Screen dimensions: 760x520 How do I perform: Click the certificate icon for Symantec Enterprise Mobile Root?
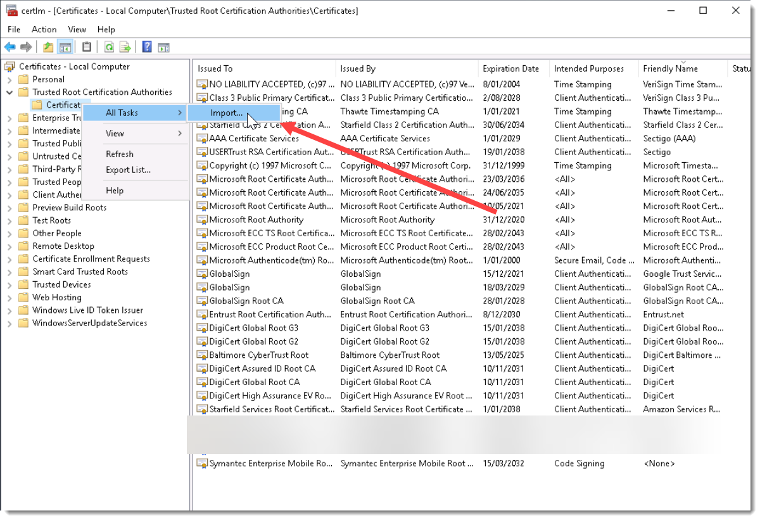(202, 464)
